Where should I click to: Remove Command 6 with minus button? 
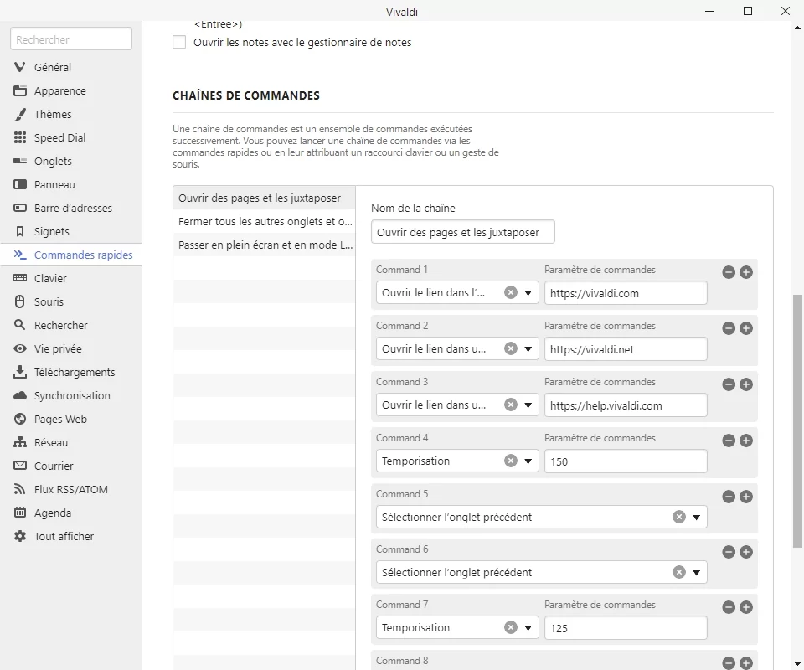[x=729, y=552]
